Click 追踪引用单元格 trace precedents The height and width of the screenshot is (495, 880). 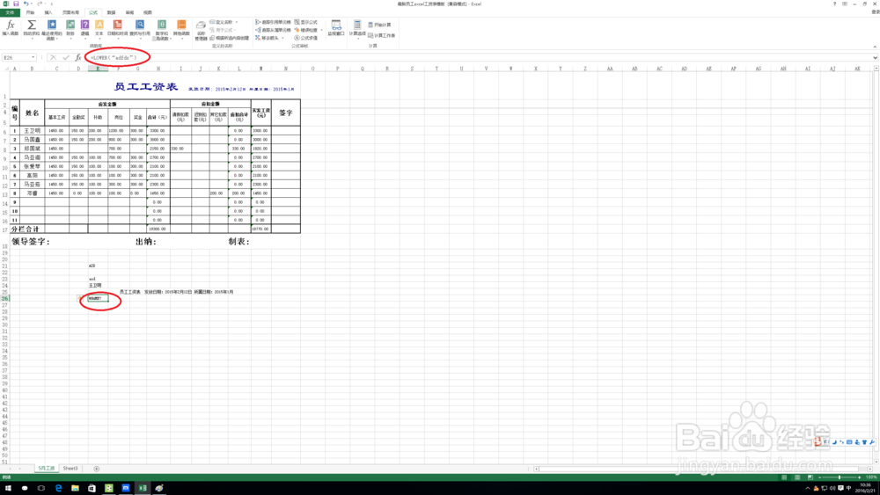point(274,23)
